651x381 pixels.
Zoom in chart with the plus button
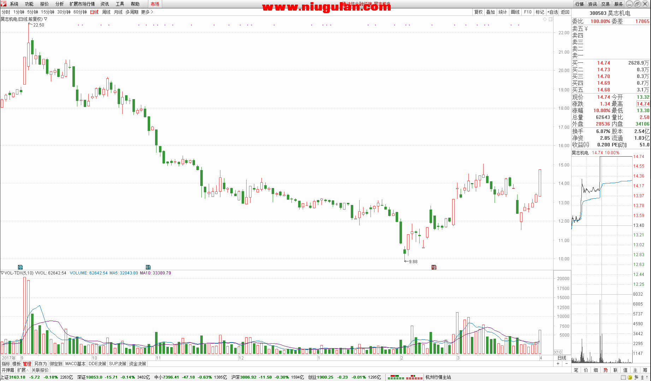558,364
